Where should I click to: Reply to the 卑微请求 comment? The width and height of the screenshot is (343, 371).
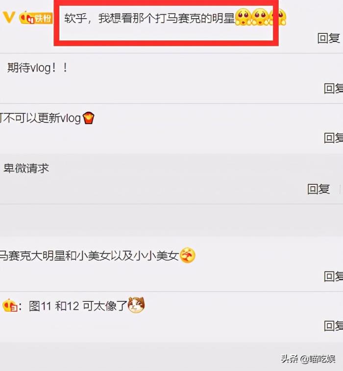(318, 189)
